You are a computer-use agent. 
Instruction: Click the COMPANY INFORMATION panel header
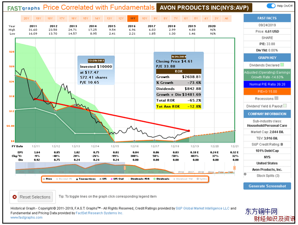[267, 114]
